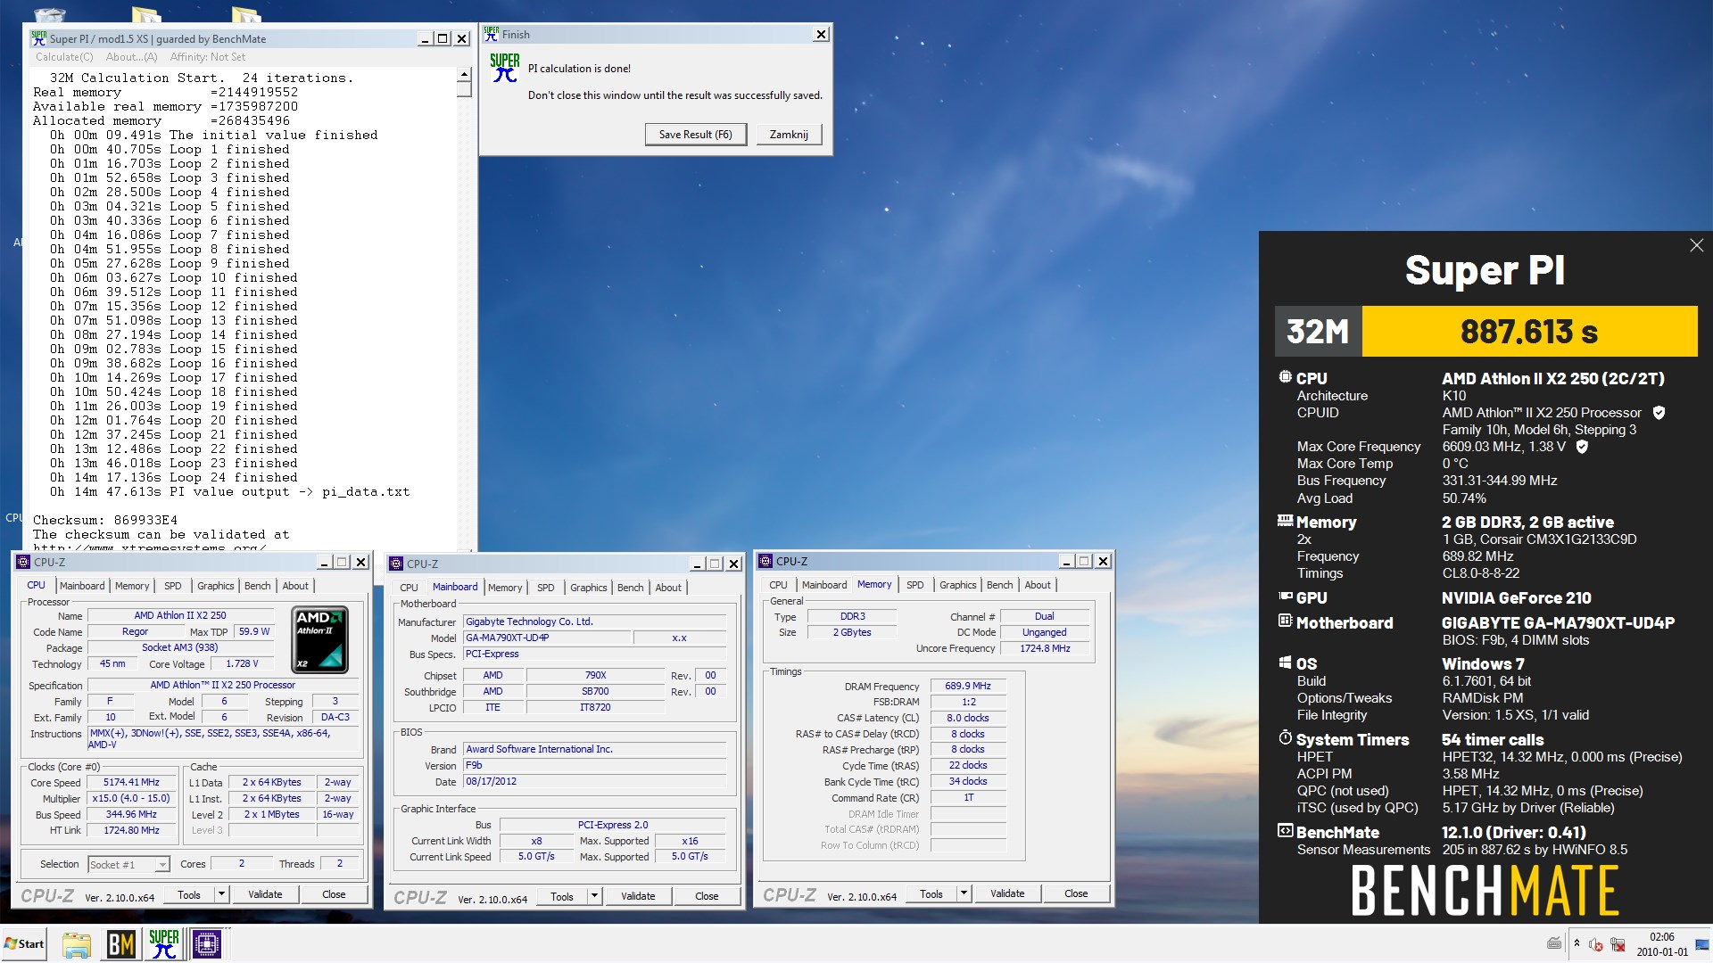Switch to SPD tab in Memory window
Image resolution: width=1713 pixels, height=963 pixels.
tap(914, 585)
